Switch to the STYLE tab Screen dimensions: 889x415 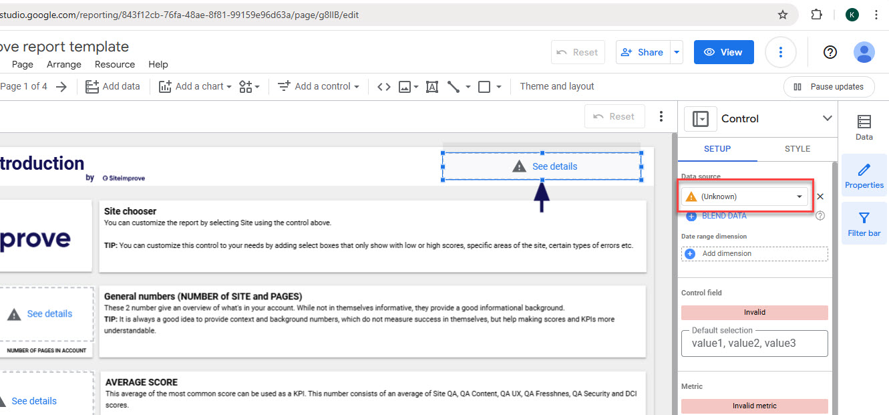pos(797,149)
